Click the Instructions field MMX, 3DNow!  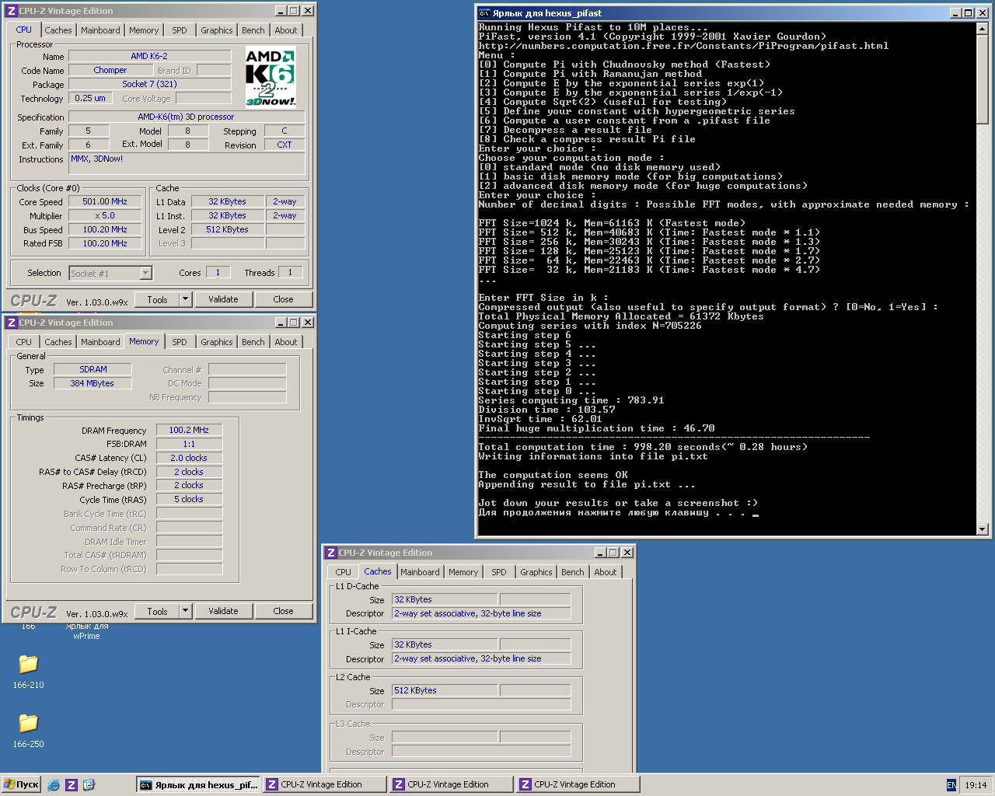coord(187,163)
